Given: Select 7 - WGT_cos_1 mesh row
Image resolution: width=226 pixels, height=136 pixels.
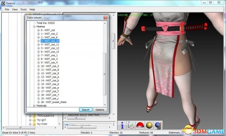Looking at the screenshot, I should pos(49,56).
